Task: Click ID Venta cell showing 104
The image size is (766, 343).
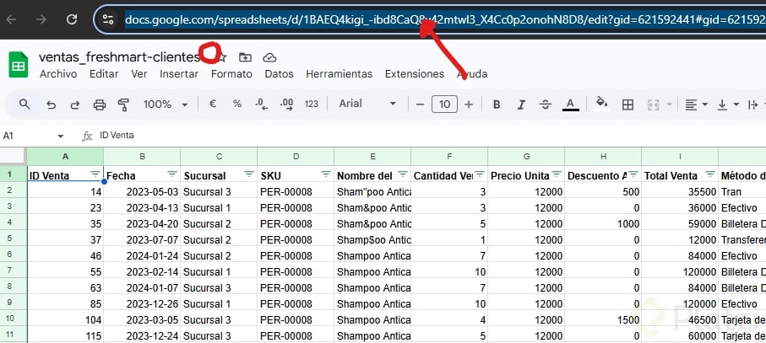Action: [x=66, y=320]
